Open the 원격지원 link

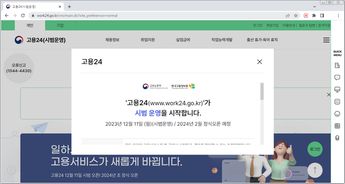click(x=324, y=26)
